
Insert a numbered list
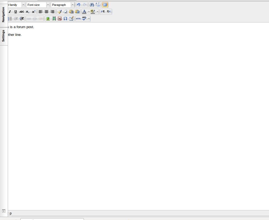(x=10, y=19)
